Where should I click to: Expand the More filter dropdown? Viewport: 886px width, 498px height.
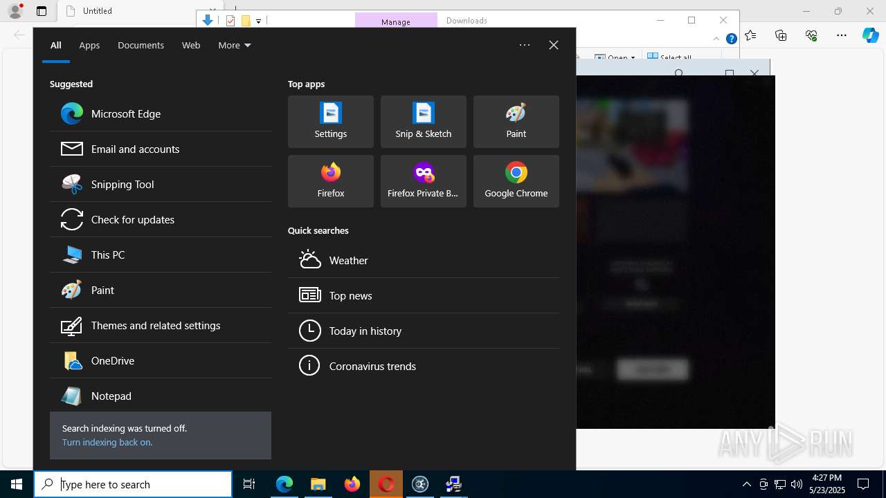(x=235, y=45)
